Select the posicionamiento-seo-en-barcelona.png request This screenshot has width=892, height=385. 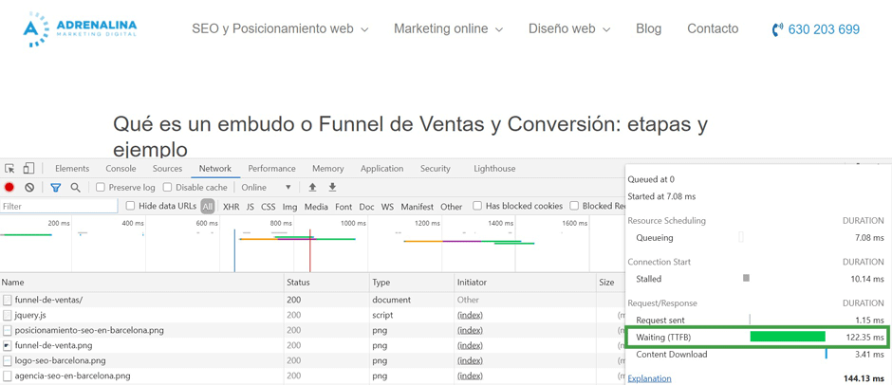tap(312, 330)
